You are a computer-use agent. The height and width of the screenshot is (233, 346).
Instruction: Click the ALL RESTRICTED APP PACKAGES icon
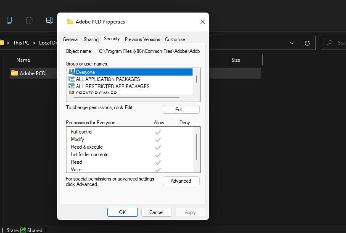pyautogui.click(x=71, y=86)
